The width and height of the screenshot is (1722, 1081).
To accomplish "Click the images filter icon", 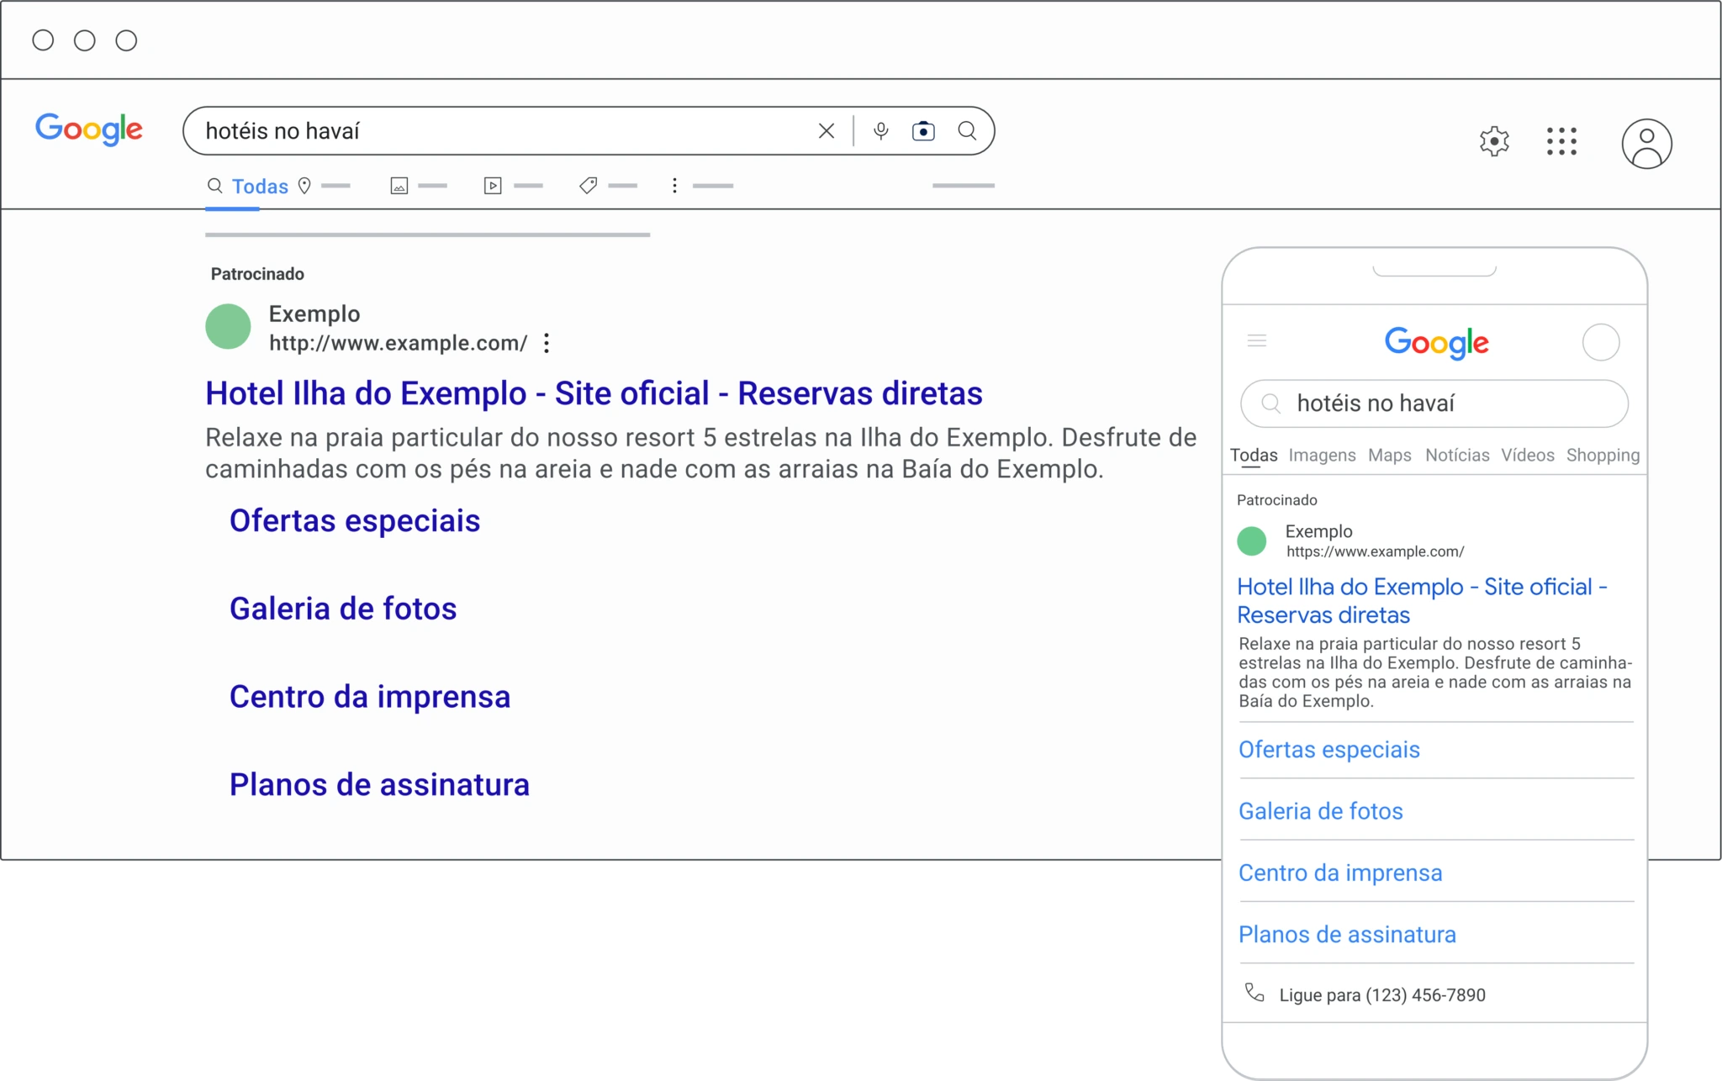I will [399, 186].
